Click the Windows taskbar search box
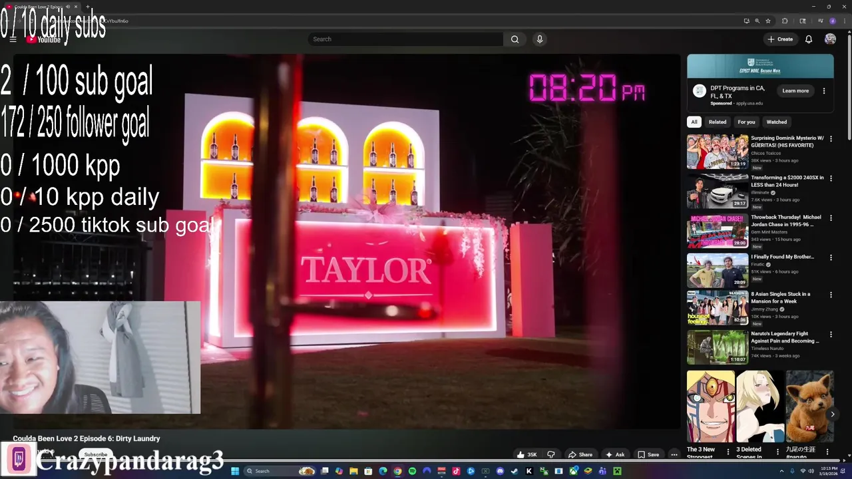852x479 pixels. [x=281, y=471]
